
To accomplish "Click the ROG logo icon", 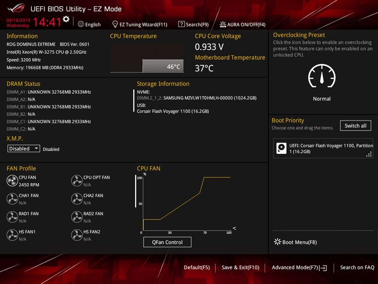I will pyautogui.click(x=16, y=9).
